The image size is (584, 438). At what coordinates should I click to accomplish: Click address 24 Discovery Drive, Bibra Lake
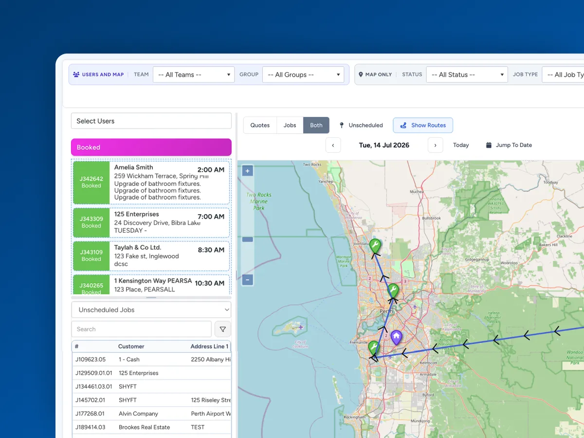[157, 223]
